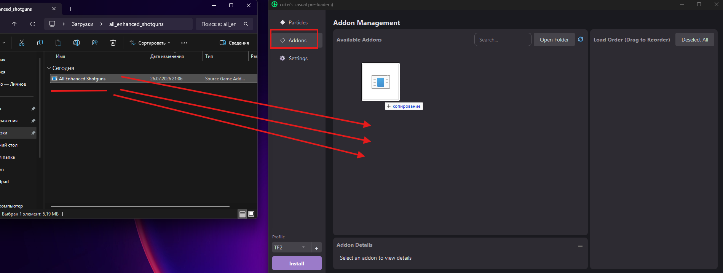Switch Explorer to large icons view
Viewport: 723px width, 273px height.
coord(251,214)
